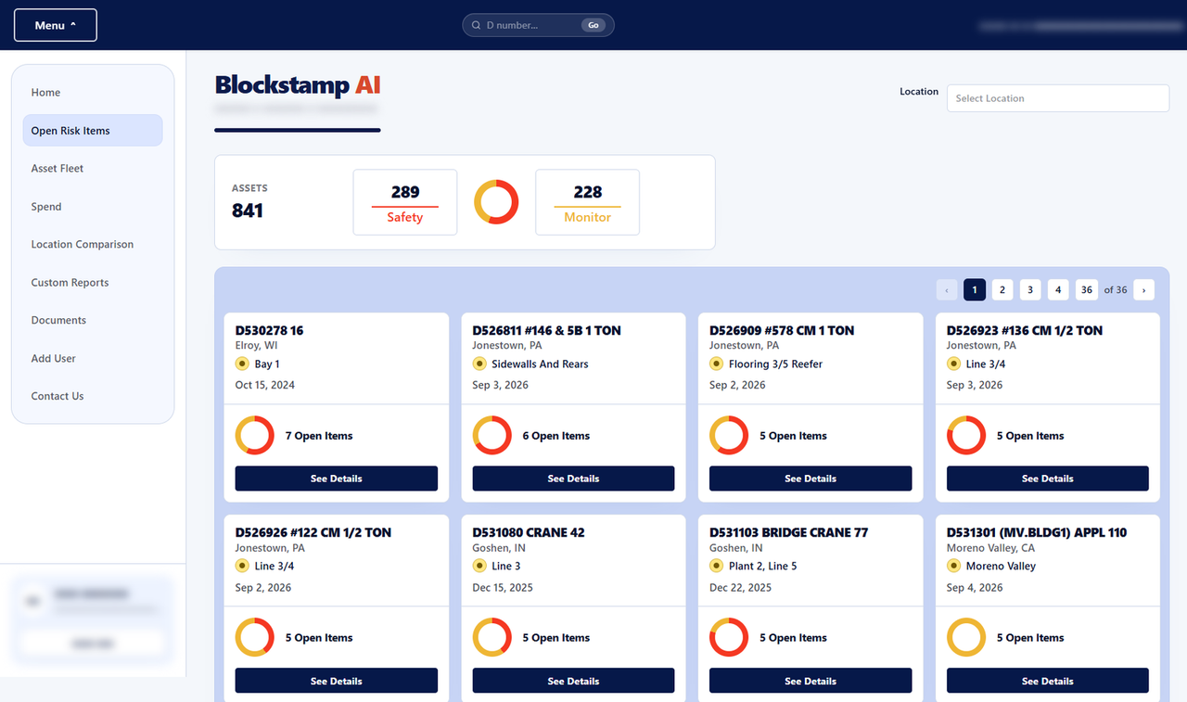The width and height of the screenshot is (1187, 702).
Task: Open Asset Fleet in the sidebar
Action: tap(93, 169)
